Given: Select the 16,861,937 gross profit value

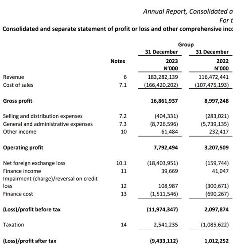Looking at the screenshot, I should click(164, 101).
